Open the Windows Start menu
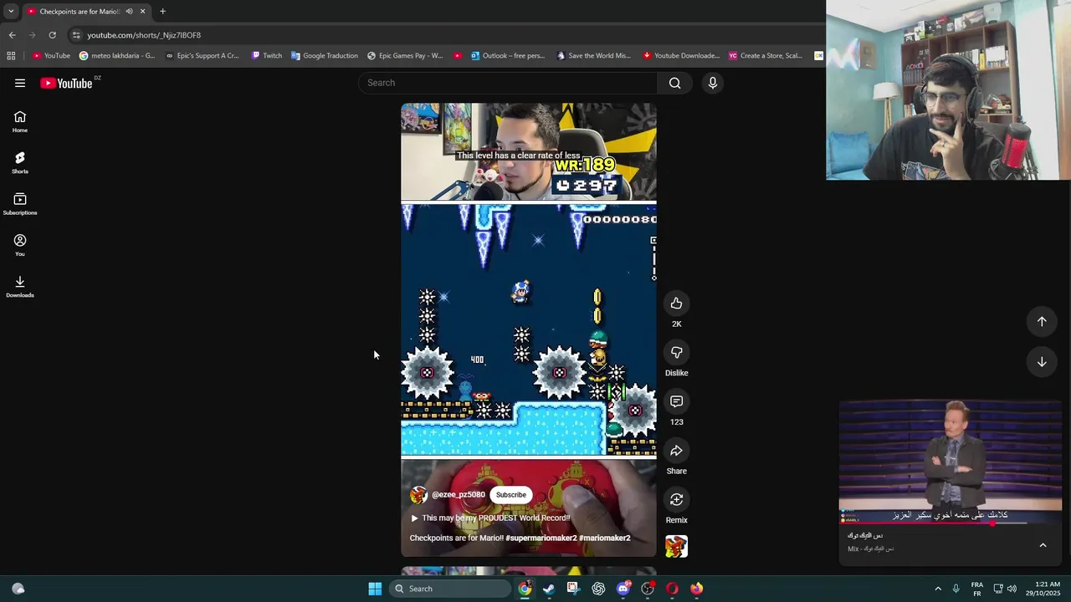This screenshot has height=602, width=1071. tap(375, 589)
